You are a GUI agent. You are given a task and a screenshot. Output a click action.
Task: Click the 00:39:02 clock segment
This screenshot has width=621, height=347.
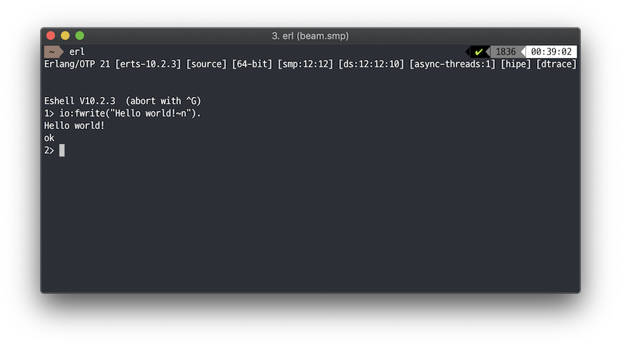[x=551, y=52]
